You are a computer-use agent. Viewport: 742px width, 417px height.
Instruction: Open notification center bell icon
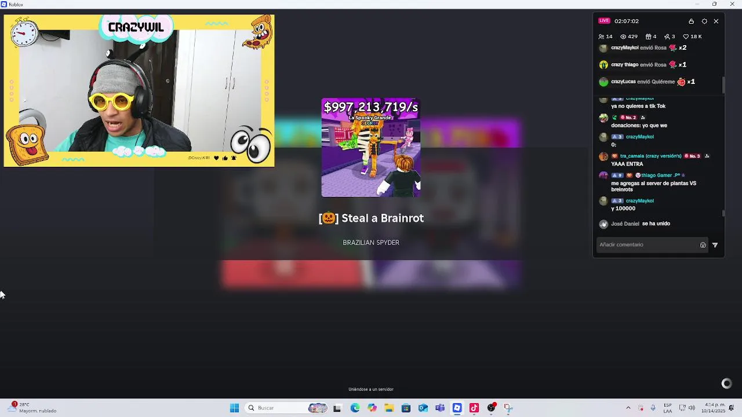732,408
